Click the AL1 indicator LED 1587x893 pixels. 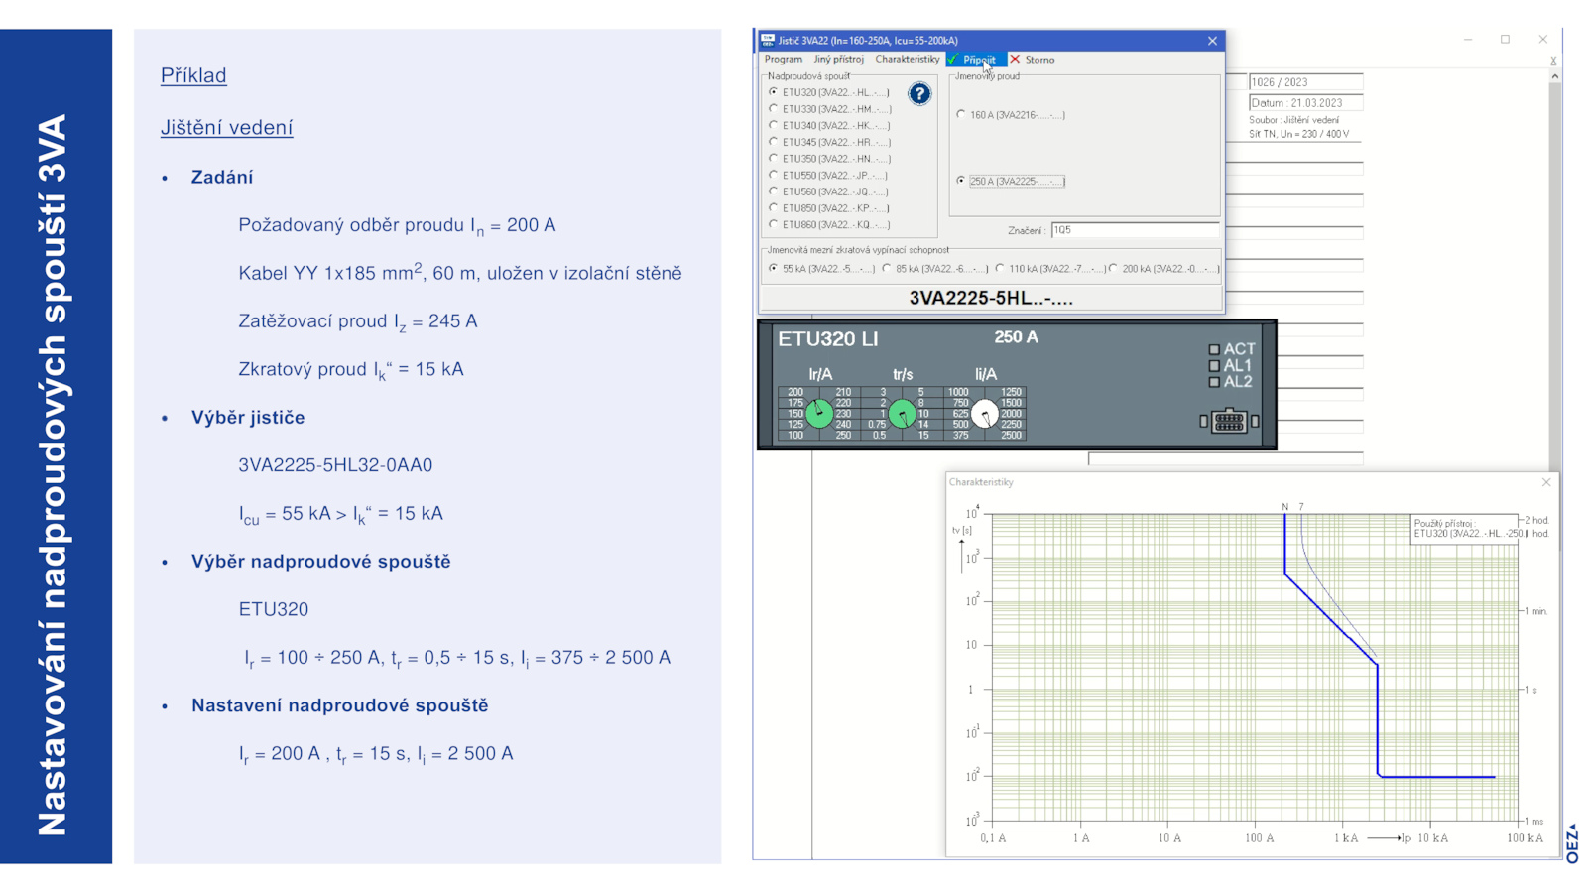[x=1214, y=365]
